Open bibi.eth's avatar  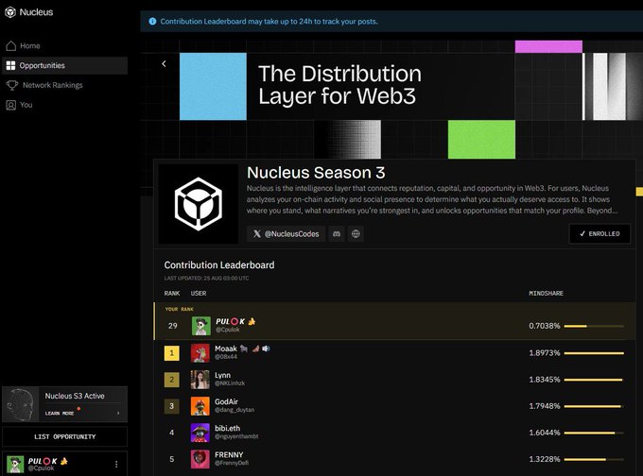[200, 433]
